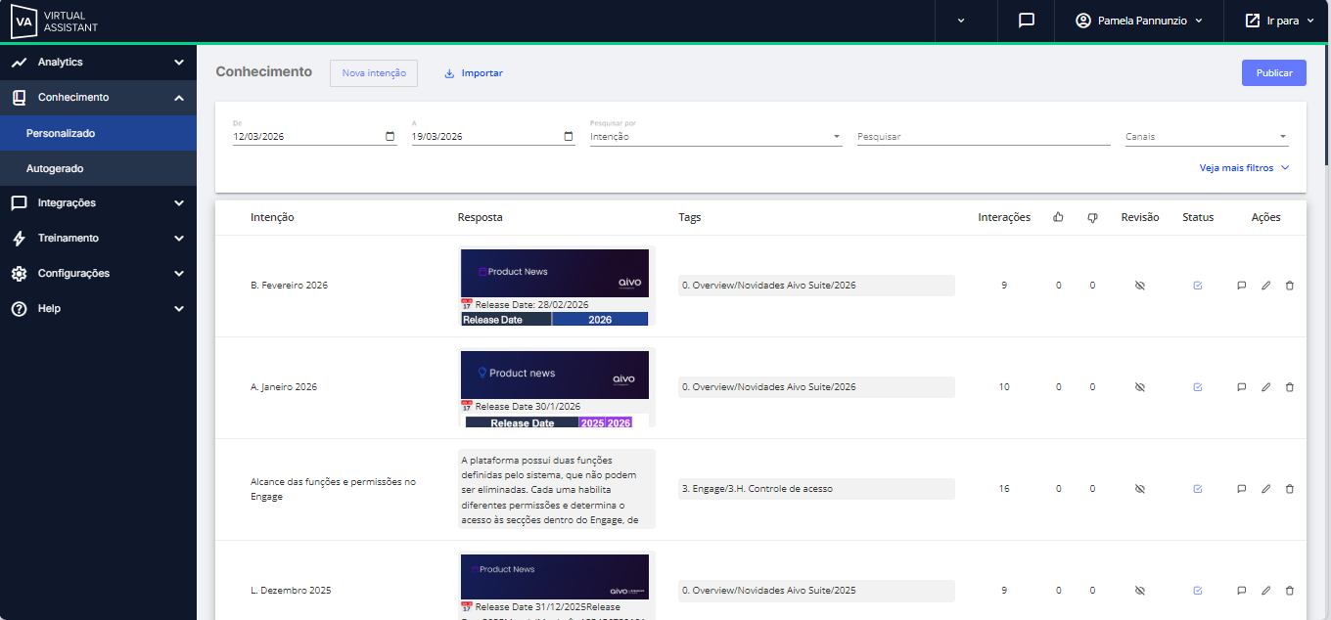Delete the A. Janeiro 2026 intention
The width and height of the screenshot is (1331, 620).
pos(1289,387)
